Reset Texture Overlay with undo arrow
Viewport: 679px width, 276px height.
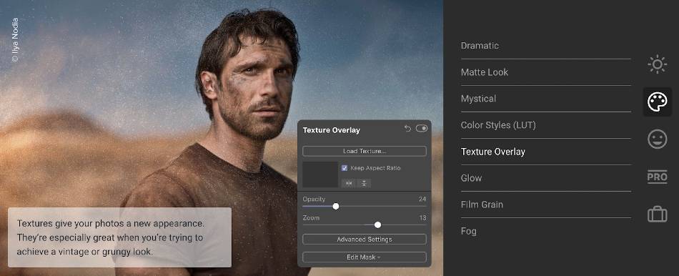[x=407, y=129]
